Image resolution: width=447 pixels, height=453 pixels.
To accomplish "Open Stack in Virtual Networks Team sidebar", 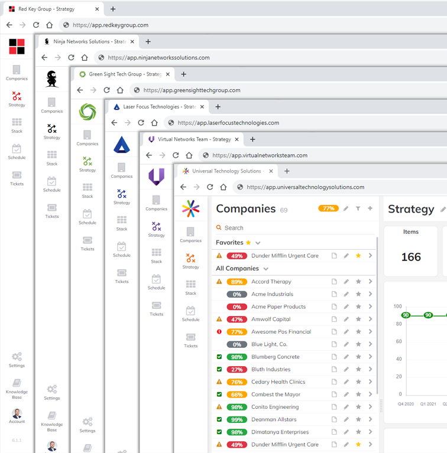I will coord(157,256).
